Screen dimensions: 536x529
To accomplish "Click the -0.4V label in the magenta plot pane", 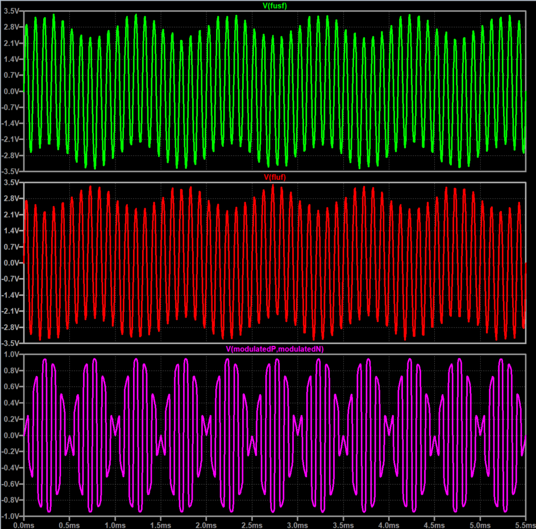I will [x=10, y=468].
